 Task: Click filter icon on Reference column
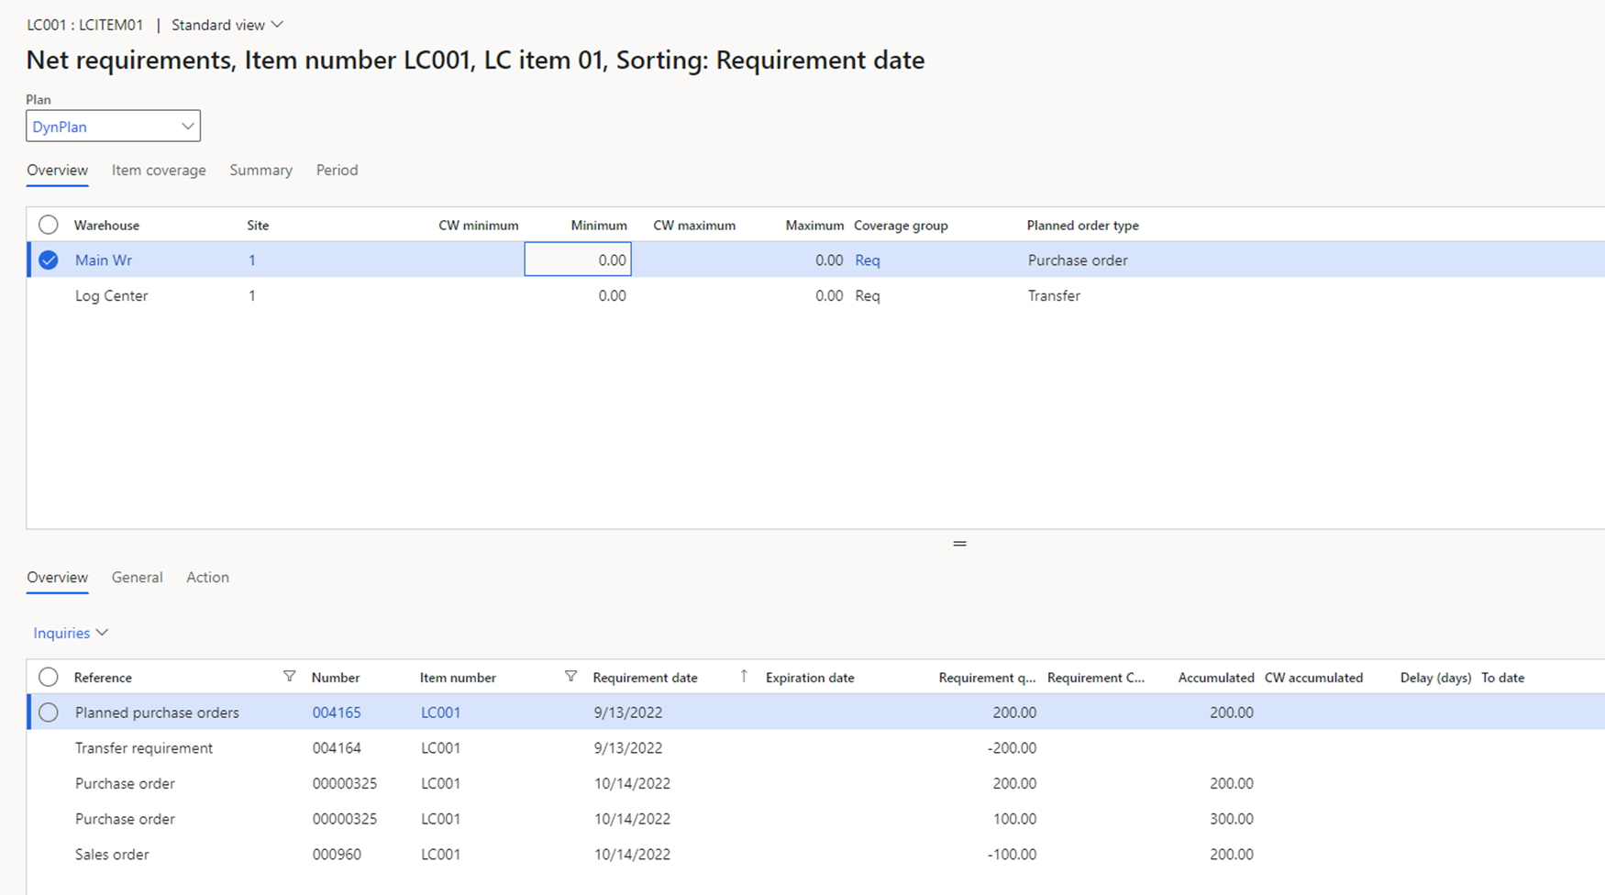tap(289, 677)
